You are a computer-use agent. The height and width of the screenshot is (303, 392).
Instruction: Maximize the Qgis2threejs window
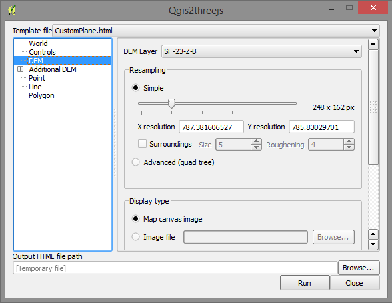349,8
